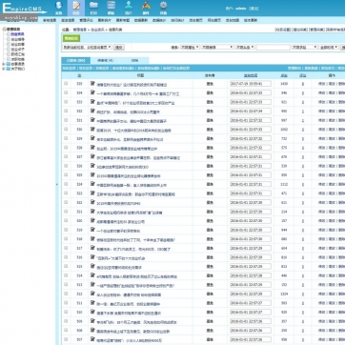Expand the second-to-last folder in the sidebar tree
The height and width of the screenshot is (345, 345).
(4, 64)
